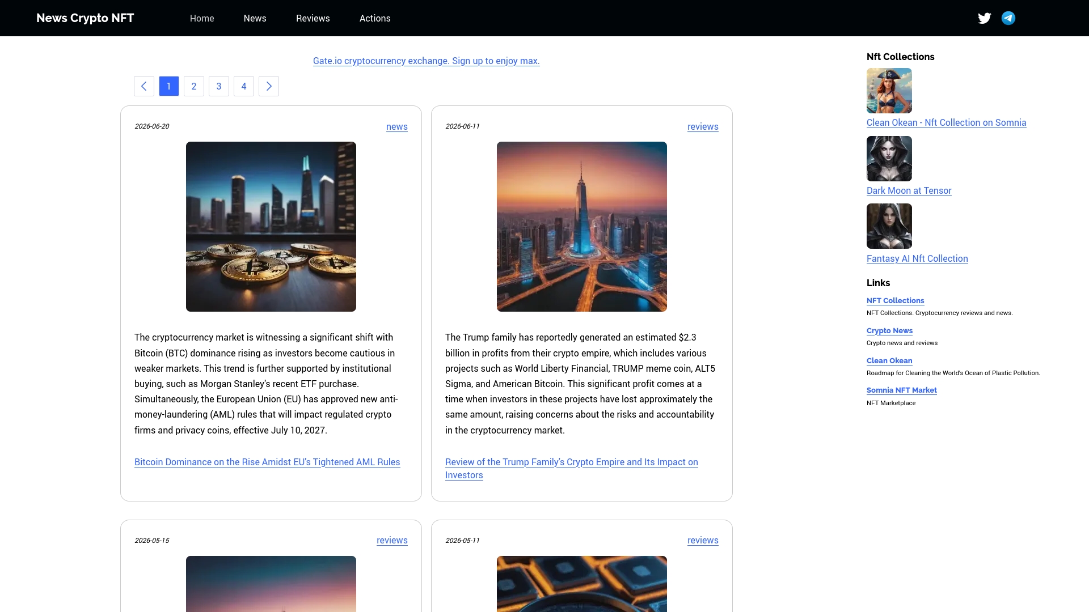Screen dimensions: 1089x612
Task: Open Fantasy AI Nft Collection link
Action: [x=917, y=258]
